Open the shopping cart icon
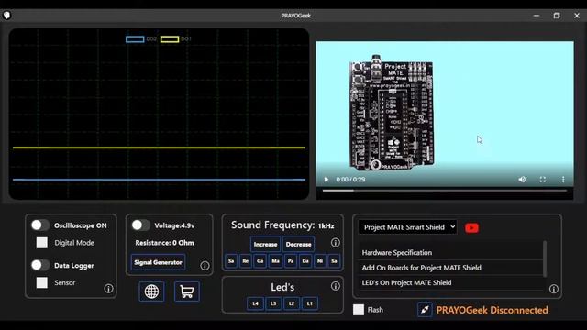Screen dimensions: 587x330 (x=187, y=291)
